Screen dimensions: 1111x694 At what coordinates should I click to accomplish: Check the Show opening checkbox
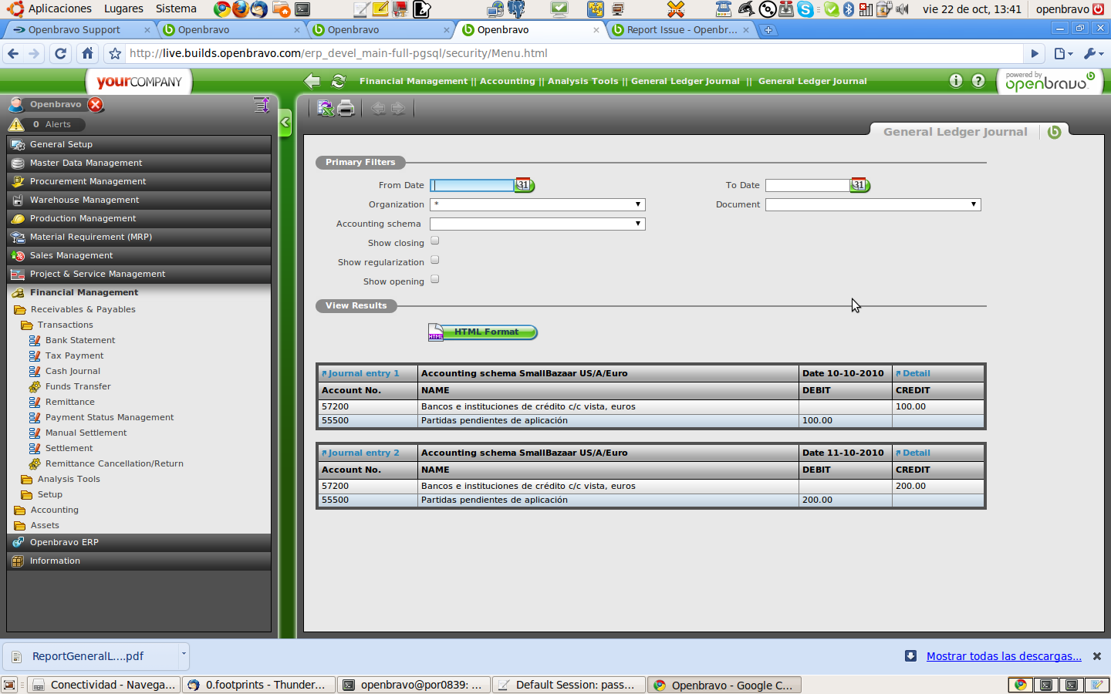click(435, 280)
